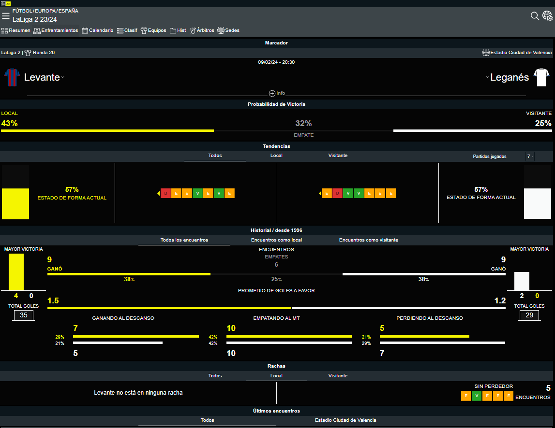
Task: Open the hamburger menu icon
Action: tap(6, 16)
